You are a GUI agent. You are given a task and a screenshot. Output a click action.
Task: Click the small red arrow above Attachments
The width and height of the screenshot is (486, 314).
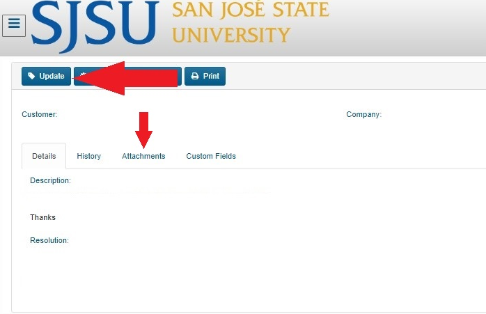144,129
